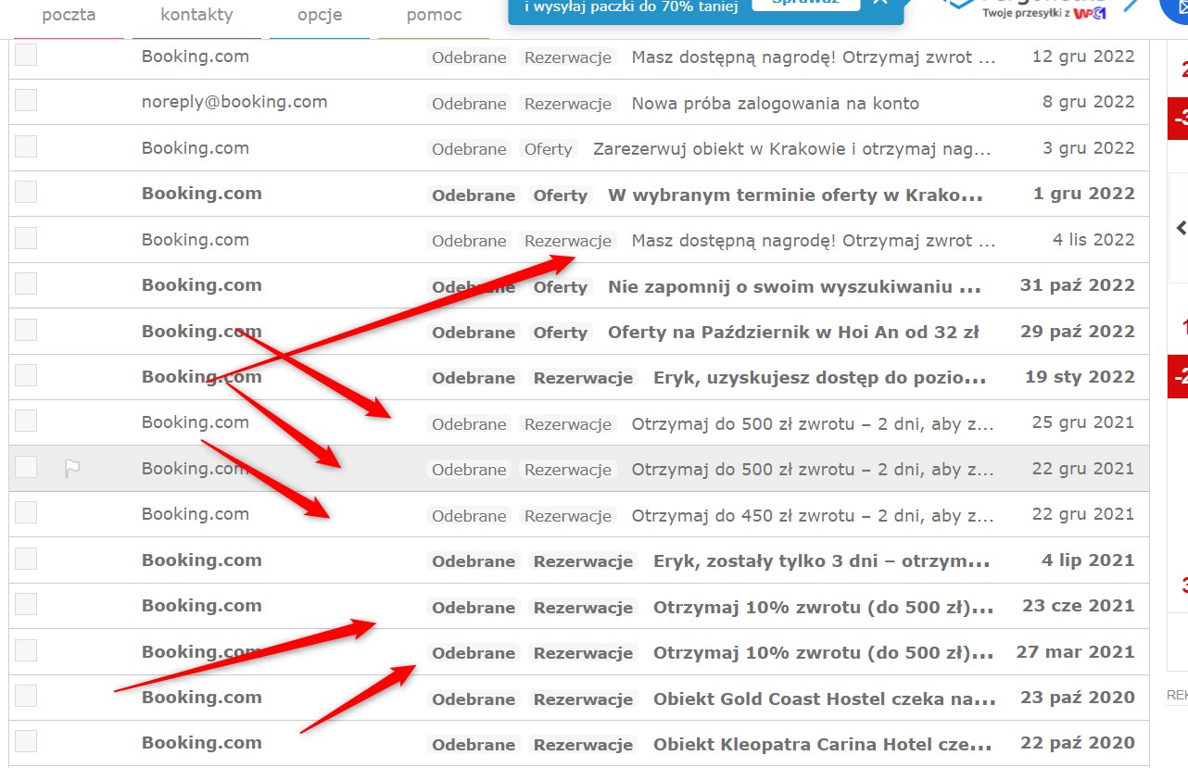Click Rezerwacje label on noreply@booking.com email
This screenshot has width=1188, height=768.
click(567, 104)
